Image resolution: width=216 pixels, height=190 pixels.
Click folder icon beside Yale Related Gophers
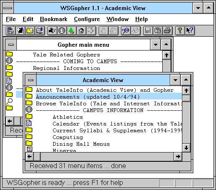(x=9, y=54)
